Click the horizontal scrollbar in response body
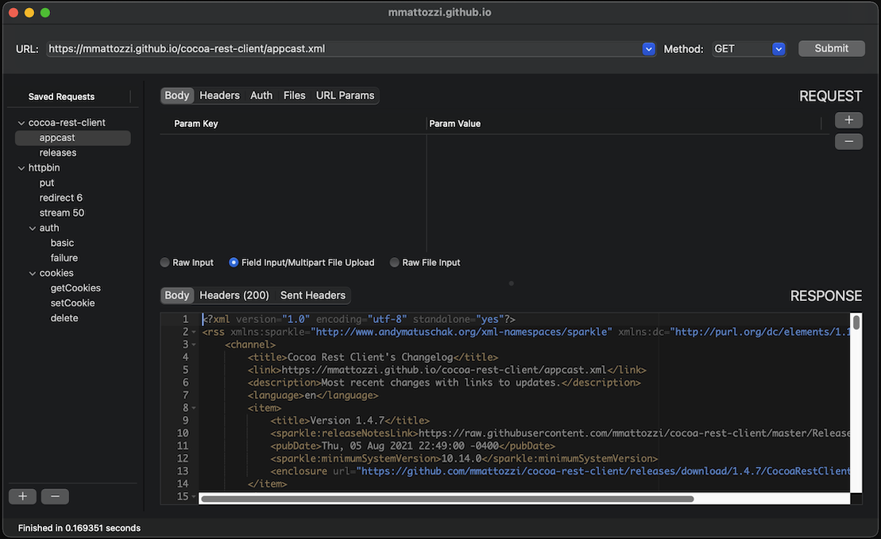 [x=446, y=499]
